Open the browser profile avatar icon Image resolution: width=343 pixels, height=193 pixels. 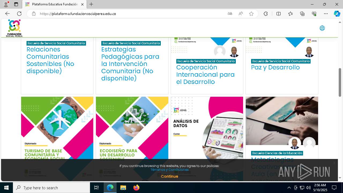pyautogui.click(x=6, y=4)
